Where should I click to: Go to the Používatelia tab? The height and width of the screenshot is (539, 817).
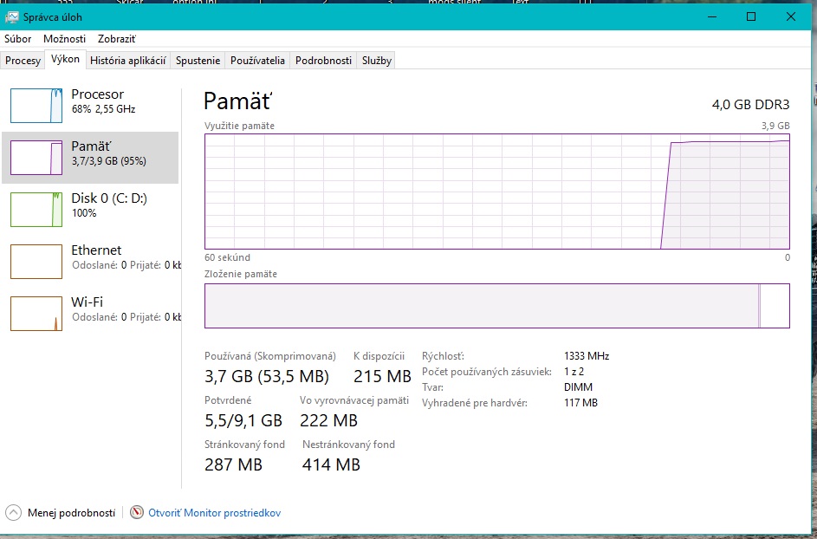257,61
